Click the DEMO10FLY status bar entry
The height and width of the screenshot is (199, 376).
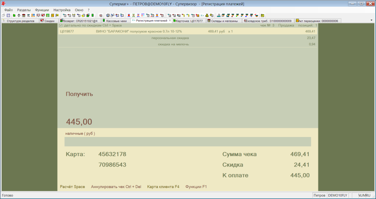pos(338,195)
